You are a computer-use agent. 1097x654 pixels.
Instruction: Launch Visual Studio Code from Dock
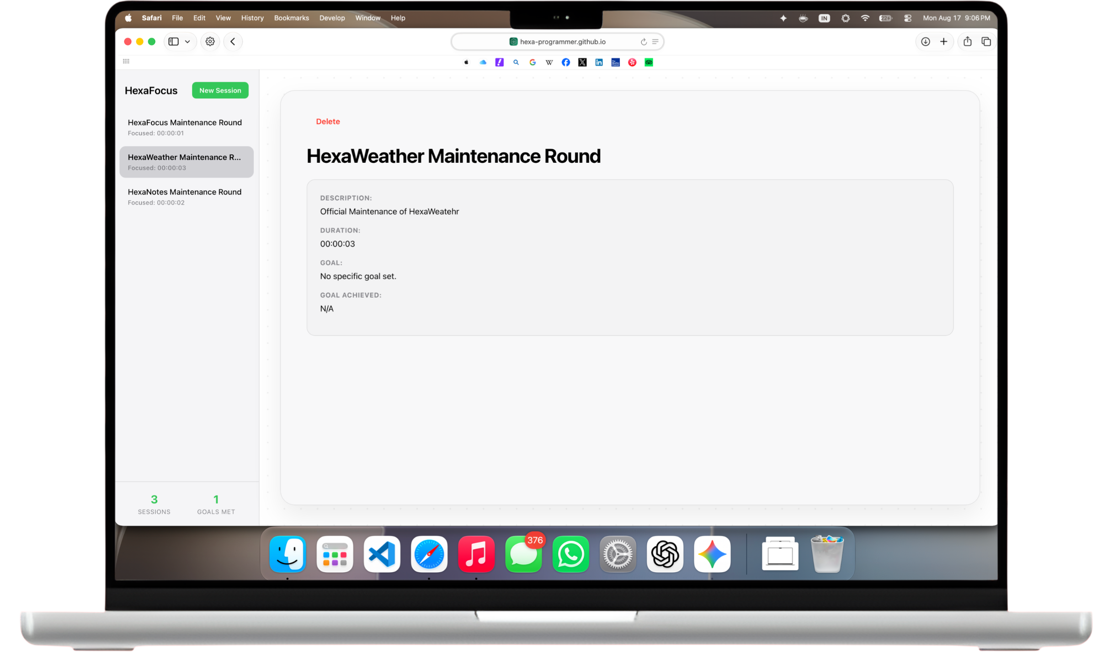tap(382, 554)
